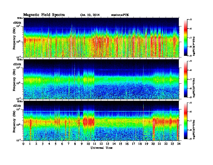Click the "12" hour tick on Universal Time axis
This screenshot has width=213, height=165.
pyautogui.click(x=101, y=144)
